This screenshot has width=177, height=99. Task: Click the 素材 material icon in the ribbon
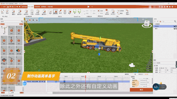[x=69, y=12]
